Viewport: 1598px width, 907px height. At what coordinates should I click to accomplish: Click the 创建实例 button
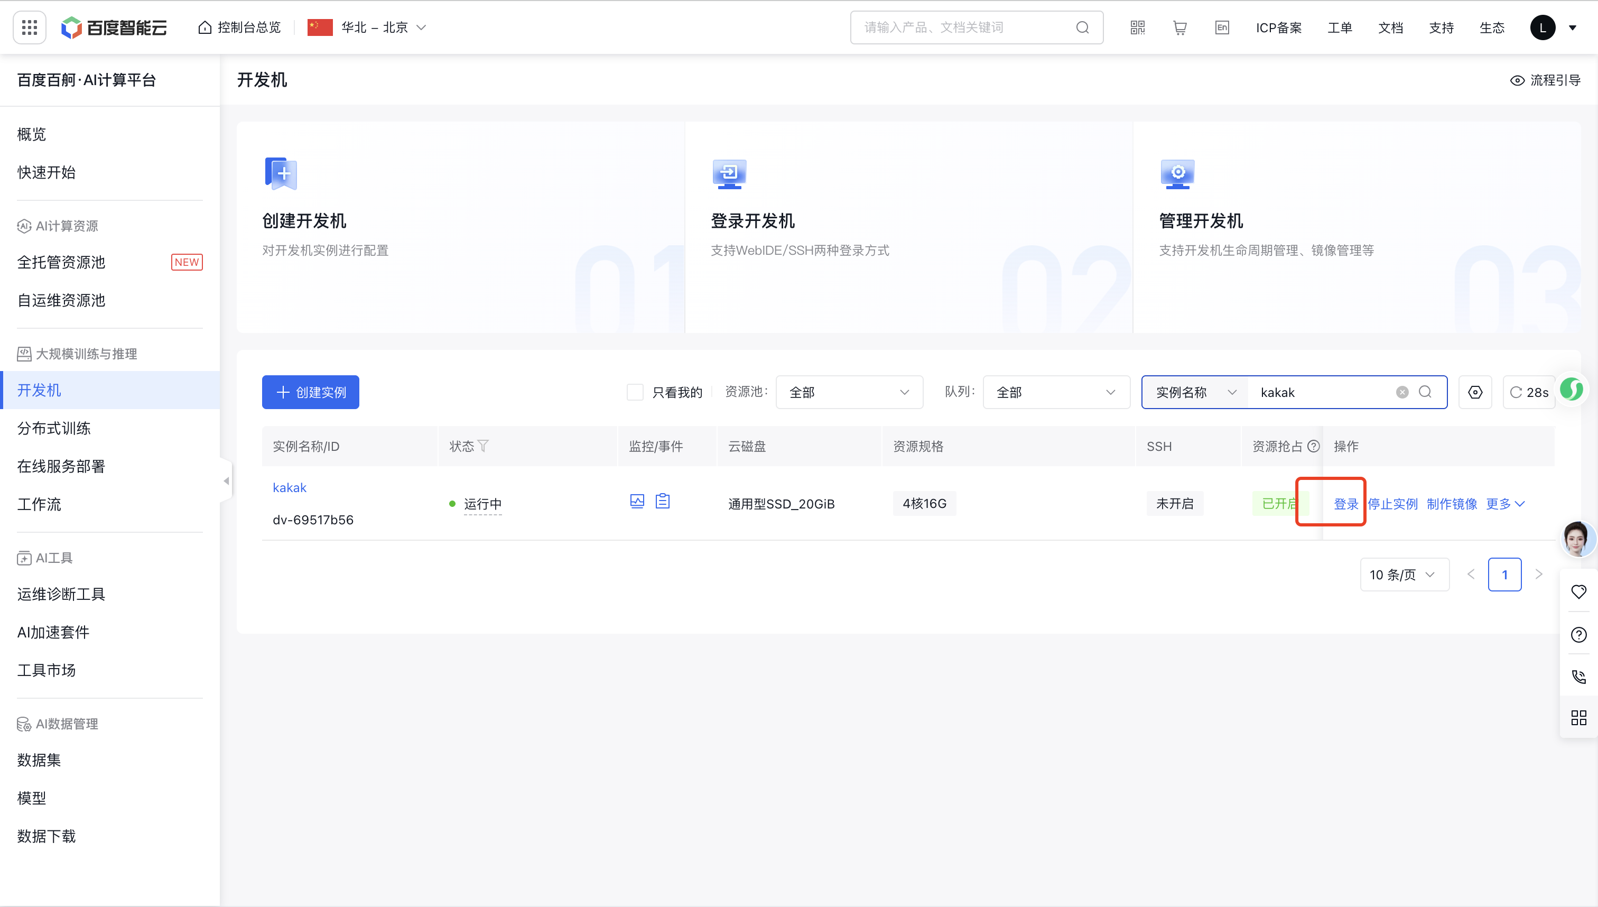(310, 392)
